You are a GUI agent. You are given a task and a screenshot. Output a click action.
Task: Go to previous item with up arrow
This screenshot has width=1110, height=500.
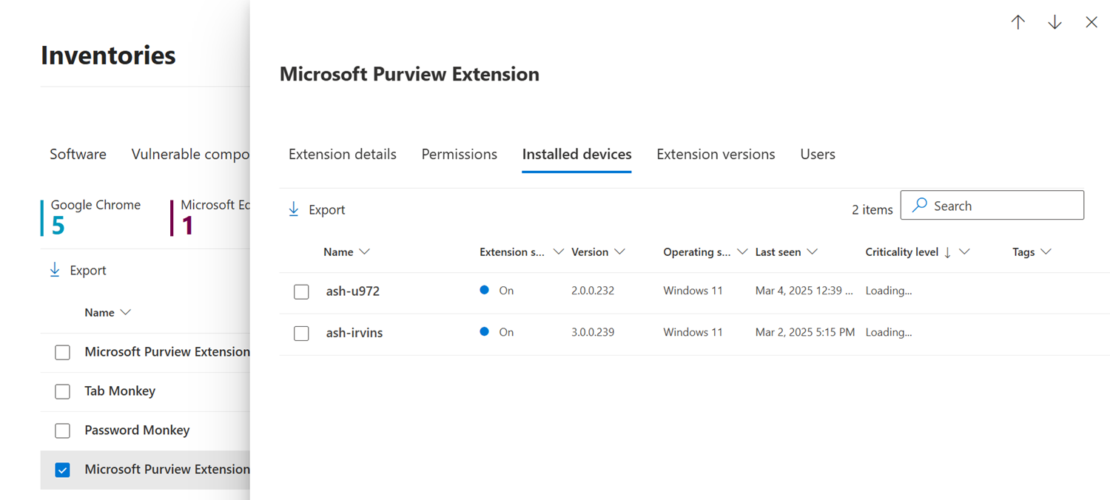(x=1018, y=22)
